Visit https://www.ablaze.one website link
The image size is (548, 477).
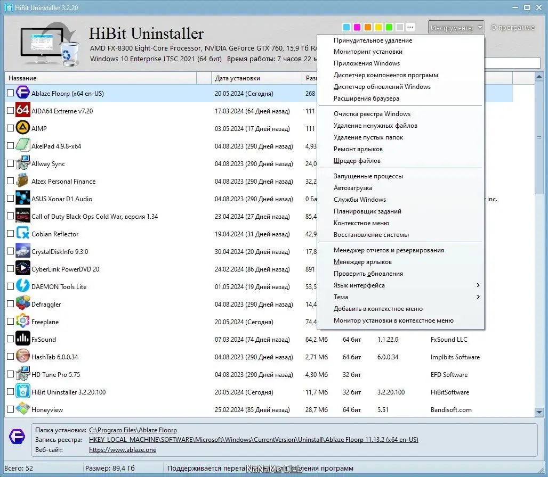[x=122, y=450]
